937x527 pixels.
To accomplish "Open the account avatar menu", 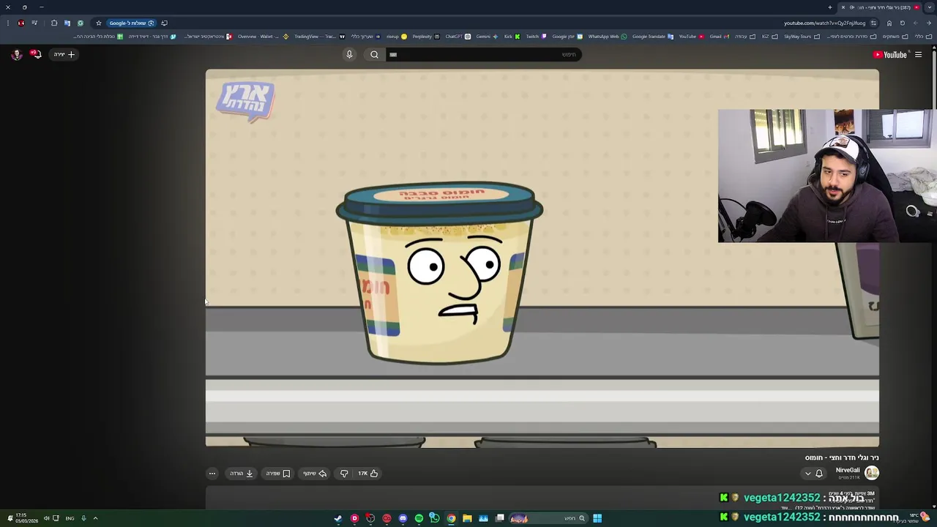I will (16, 54).
